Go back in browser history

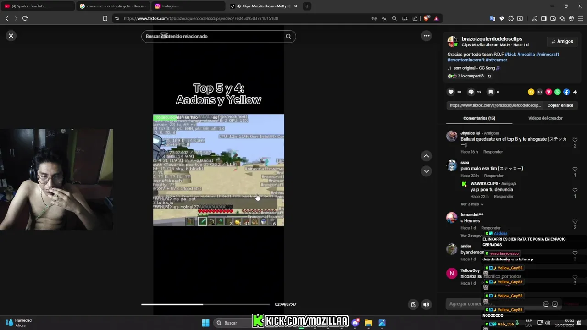point(6,18)
